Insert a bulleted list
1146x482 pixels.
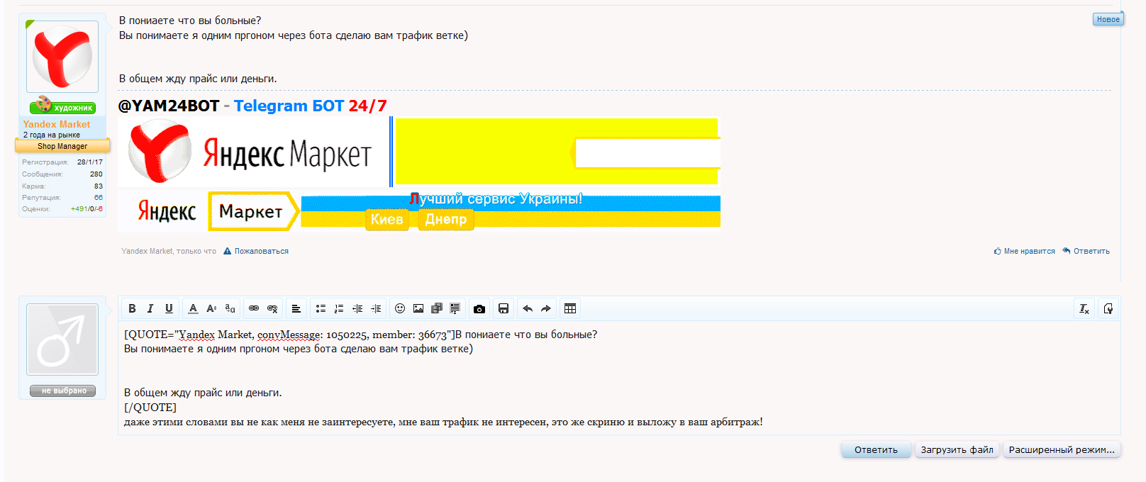pos(321,308)
